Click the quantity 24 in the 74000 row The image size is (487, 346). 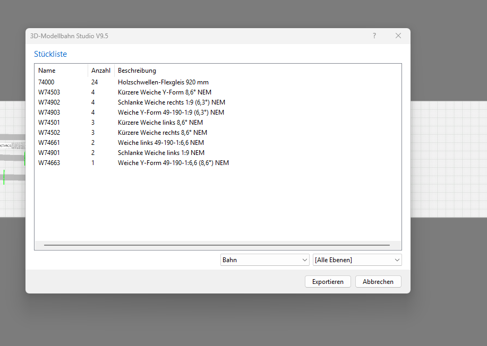click(x=95, y=82)
